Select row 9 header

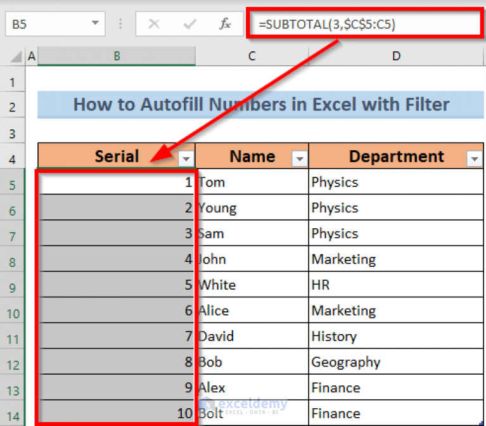point(13,285)
